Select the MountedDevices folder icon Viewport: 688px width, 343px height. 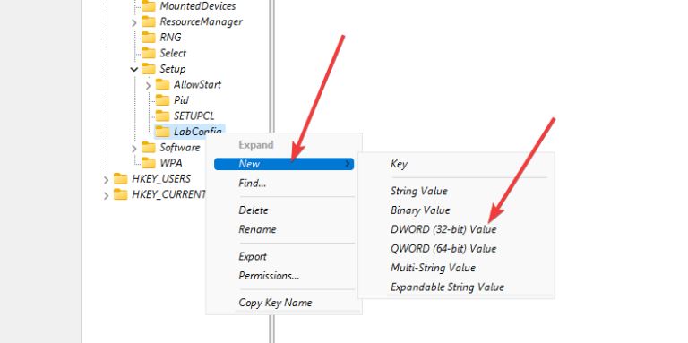coord(149,6)
